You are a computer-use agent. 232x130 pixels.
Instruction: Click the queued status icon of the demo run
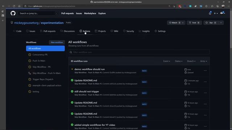pos(72,69)
